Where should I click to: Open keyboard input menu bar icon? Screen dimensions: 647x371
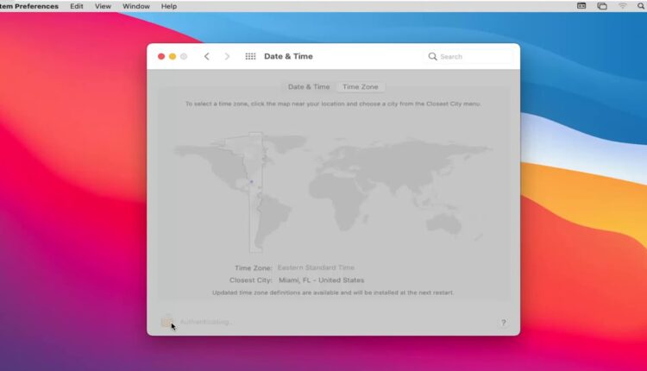coord(581,6)
